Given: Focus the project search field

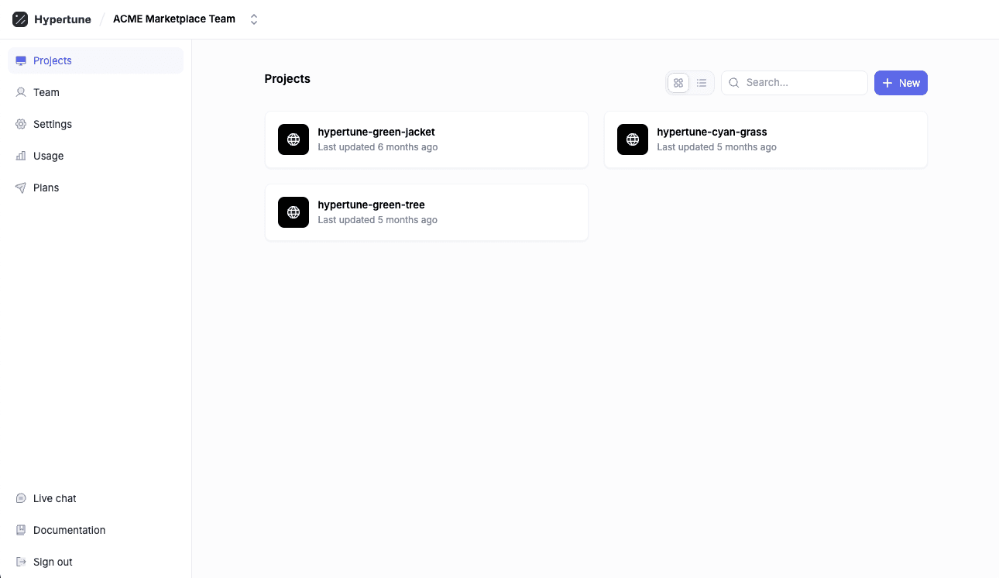Looking at the screenshot, I should pos(802,83).
